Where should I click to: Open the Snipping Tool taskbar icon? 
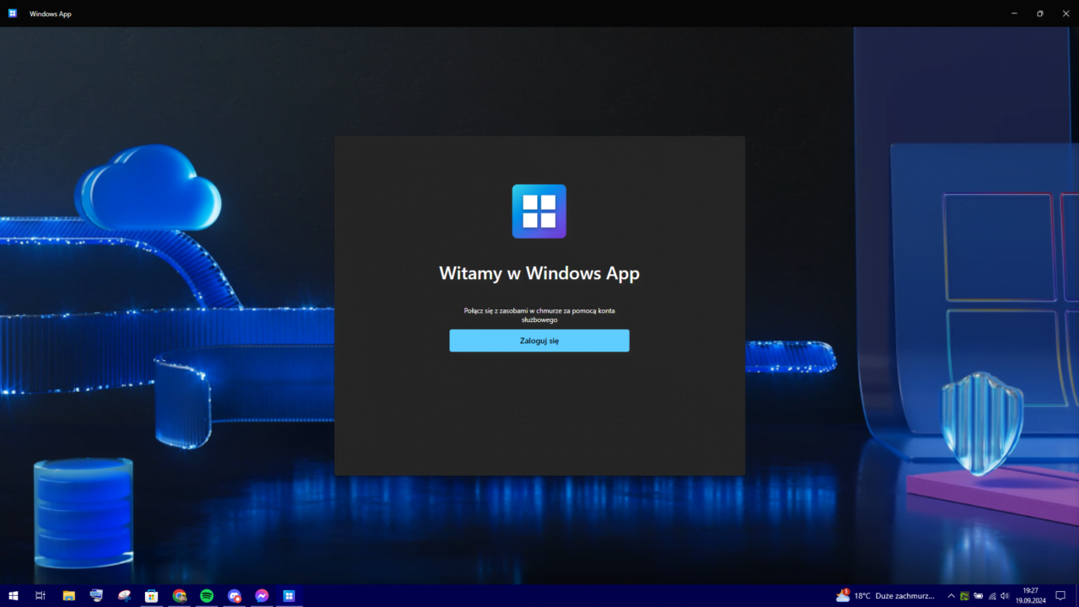point(124,596)
